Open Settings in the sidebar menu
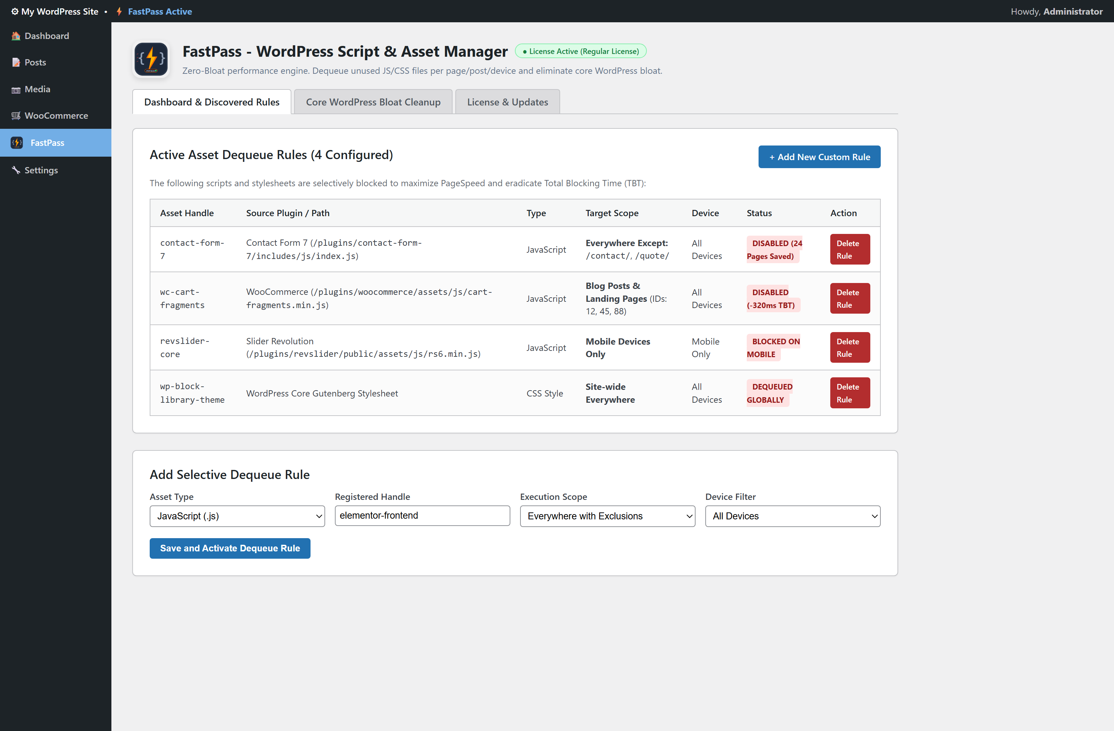Viewport: 1114px width, 731px height. [56, 170]
